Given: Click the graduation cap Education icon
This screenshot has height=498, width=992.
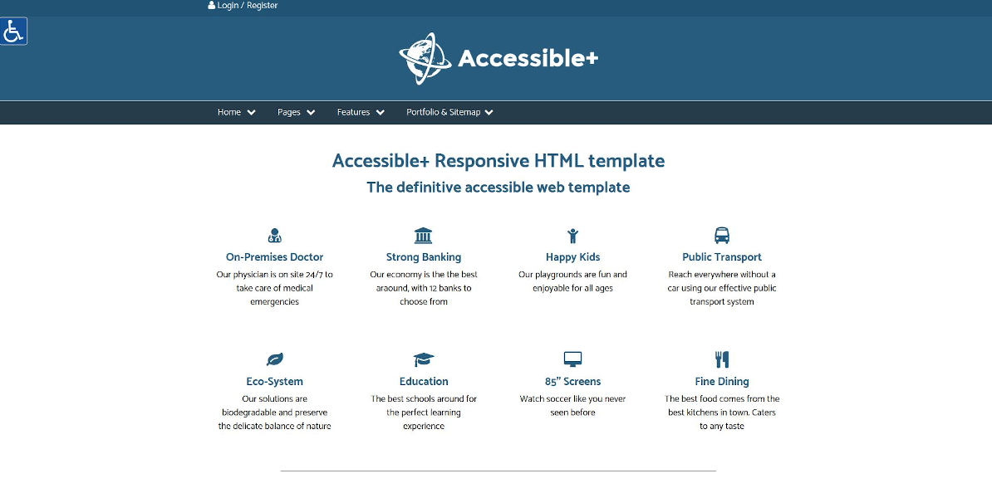Looking at the screenshot, I should (x=423, y=359).
